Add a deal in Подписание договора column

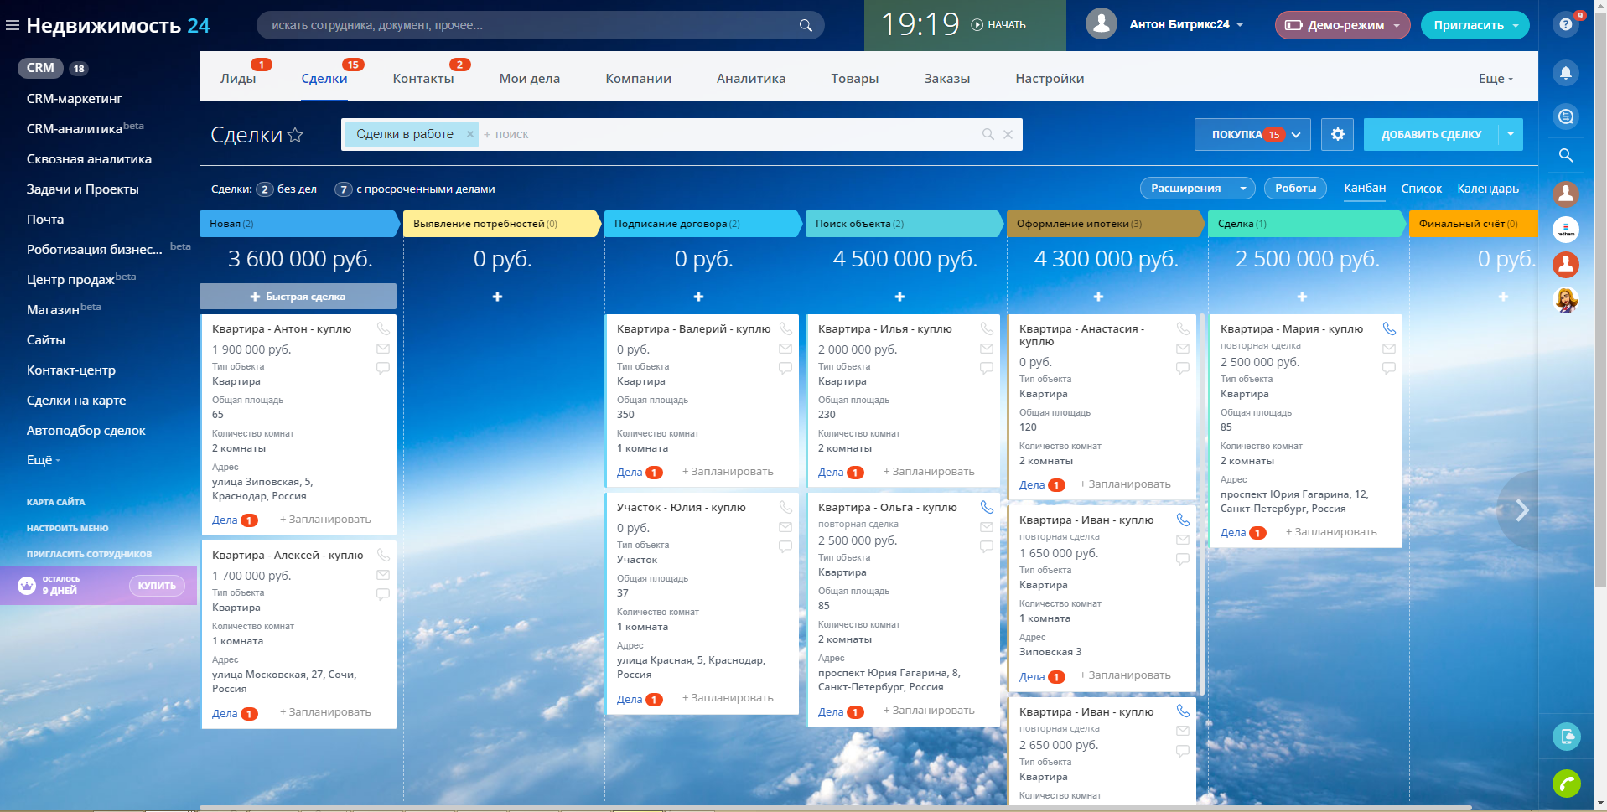click(x=698, y=297)
